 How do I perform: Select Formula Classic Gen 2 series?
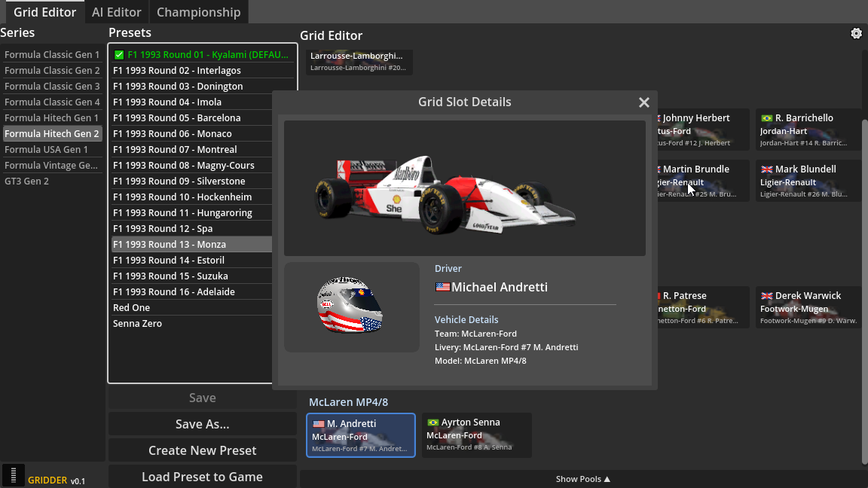pos(53,71)
